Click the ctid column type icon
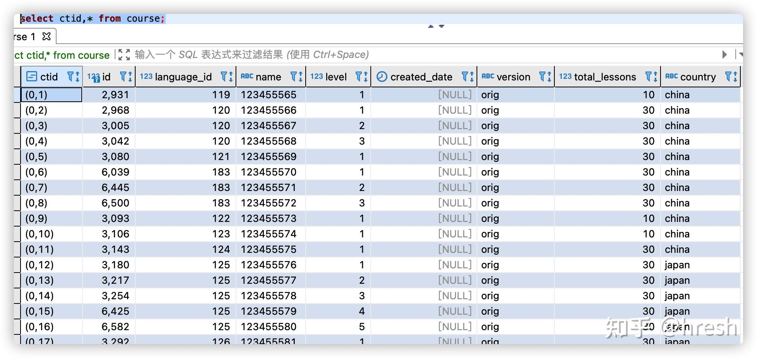This screenshot has height=358, width=757. pos(31,77)
